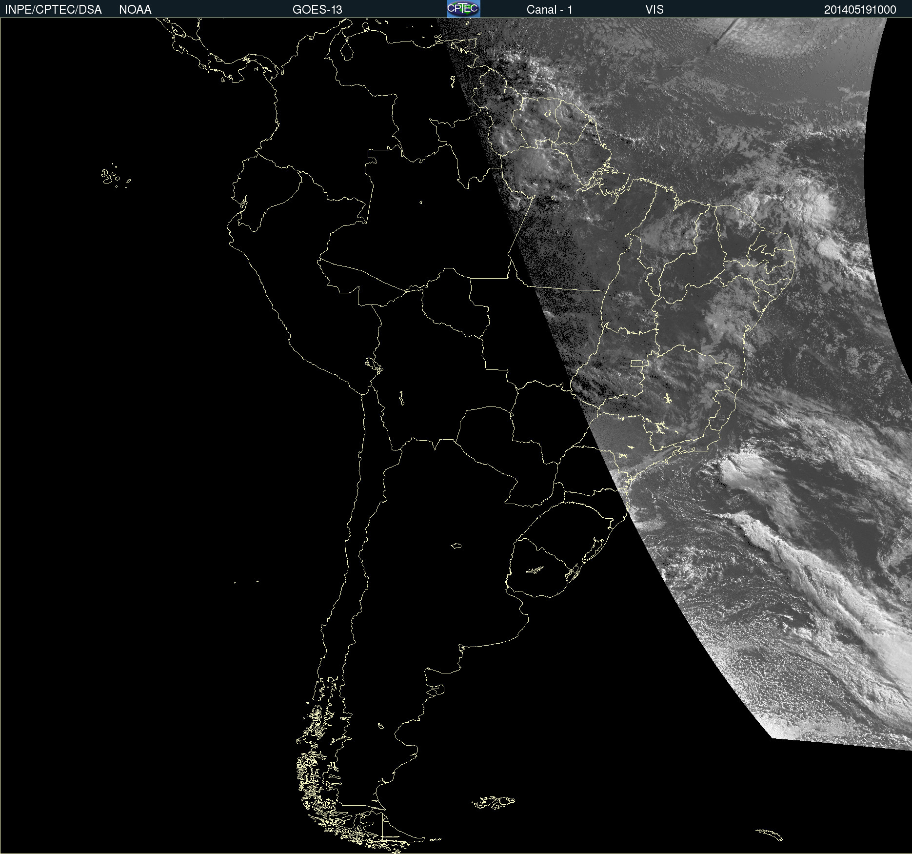Click the 201405191000 timestamp

pos(860,10)
